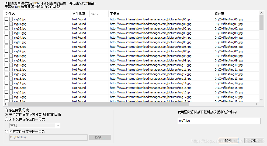Enable the img08.jpg checkbox
The width and height of the screenshot is (267, 146).
point(6,56)
